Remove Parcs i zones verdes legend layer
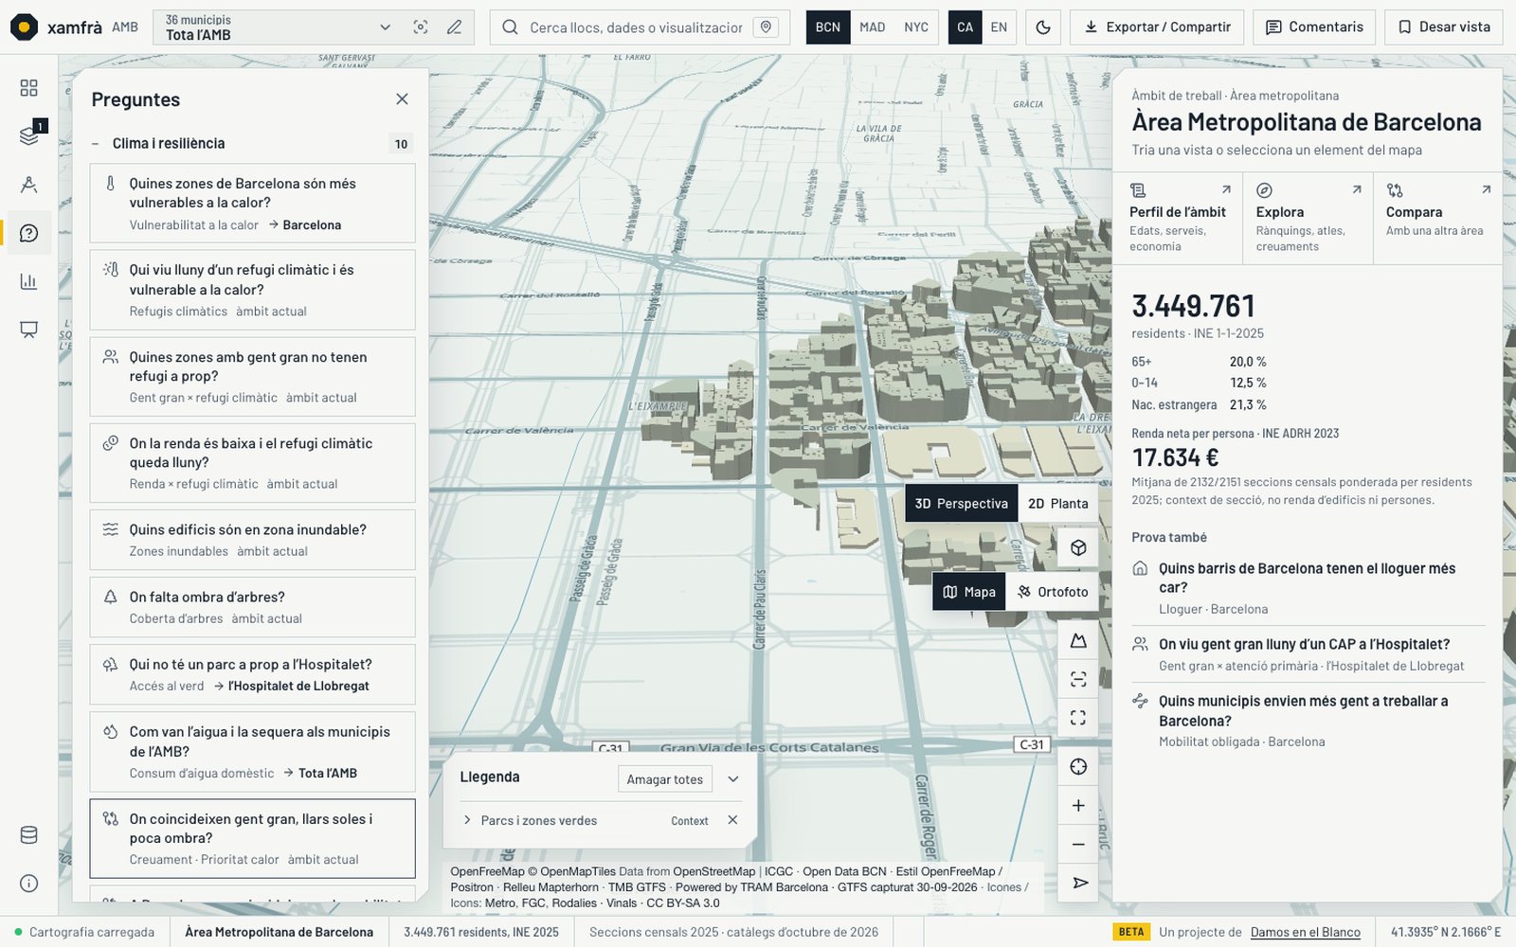The width and height of the screenshot is (1516, 947). 732,820
